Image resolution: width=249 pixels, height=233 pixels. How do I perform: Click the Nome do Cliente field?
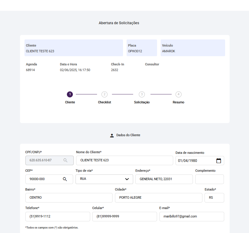click(x=124, y=160)
